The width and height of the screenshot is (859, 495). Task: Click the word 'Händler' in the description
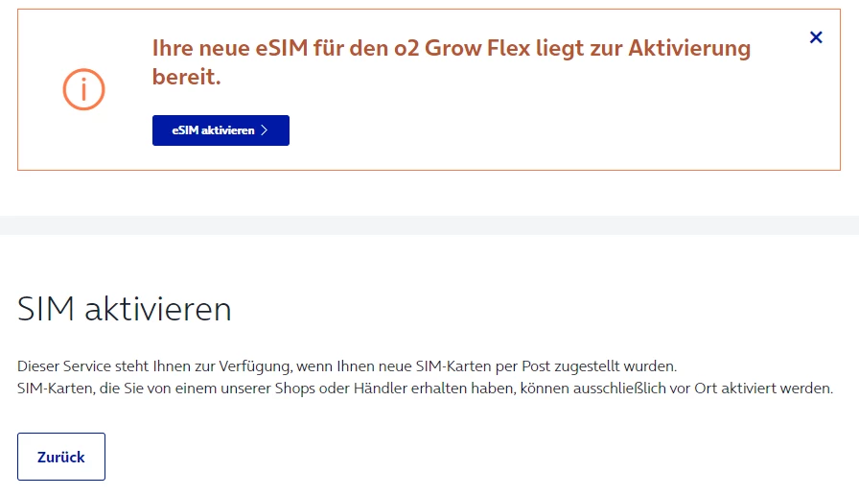[x=381, y=389]
